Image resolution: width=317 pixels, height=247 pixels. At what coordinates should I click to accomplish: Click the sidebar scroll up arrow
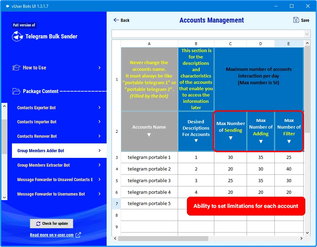pos(5,106)
